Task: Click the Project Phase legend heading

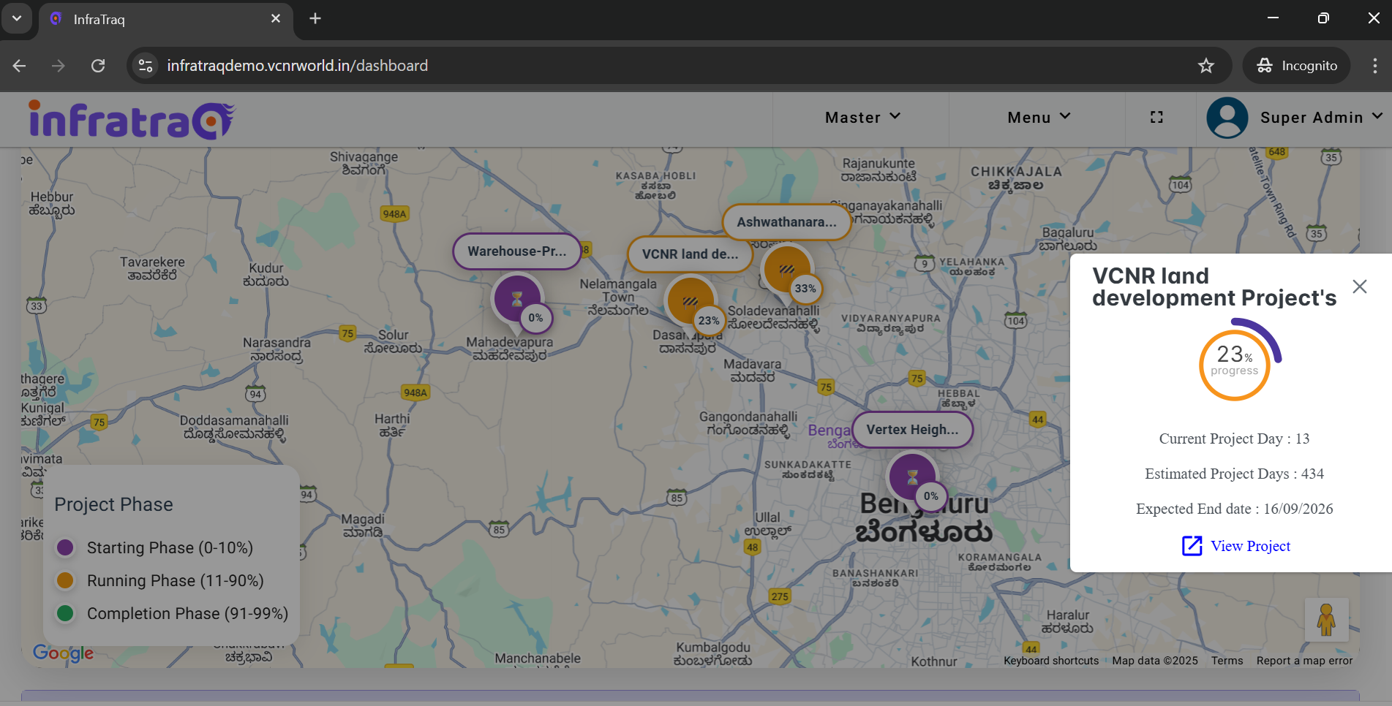Action: 114,504
